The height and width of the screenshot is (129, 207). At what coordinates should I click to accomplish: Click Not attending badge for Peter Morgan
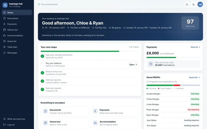point(193,110)
